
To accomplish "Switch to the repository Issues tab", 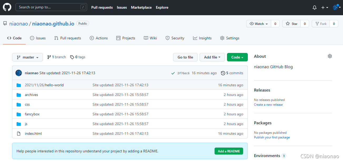I will (x=38, y=38).
